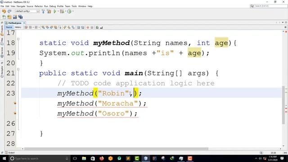The width and height of the screenshot is (288, 162).
Task: Click the Profile Project icon
Action: click(69, 11)
